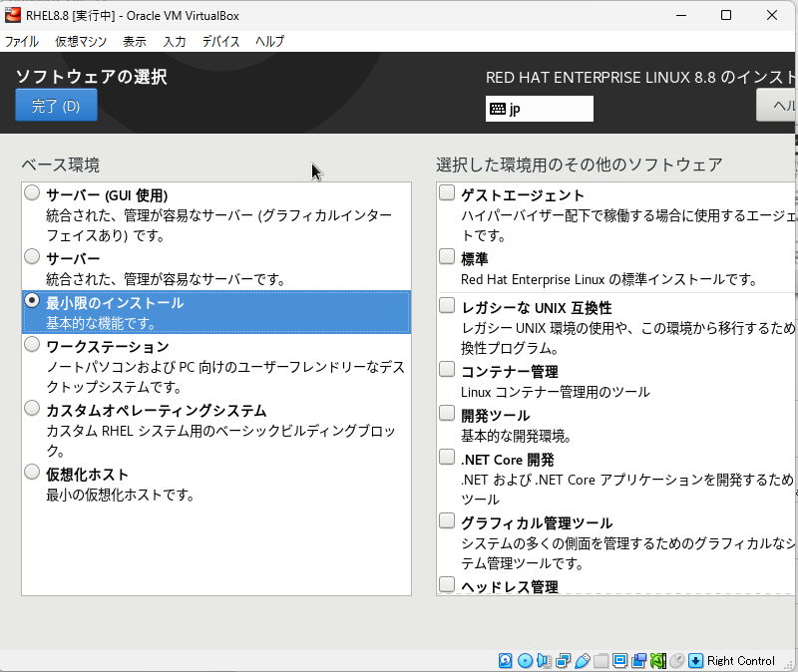Click the ソフトウェアの選択 title

pos(92,77)
